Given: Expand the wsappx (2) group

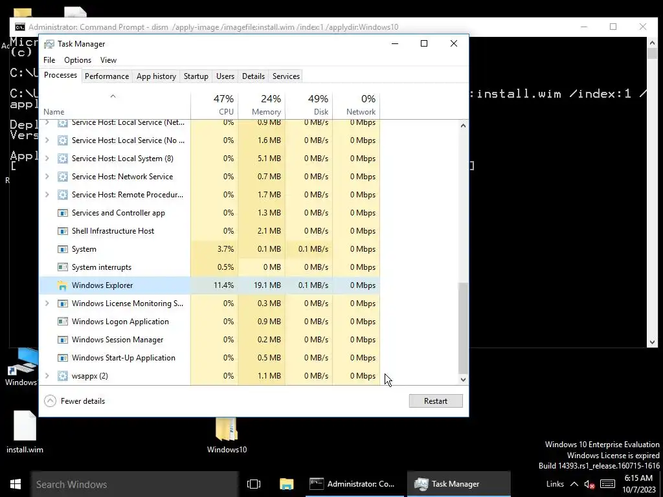Looking at the screenshot, I should pyautogui.click(x=47, y=376).
